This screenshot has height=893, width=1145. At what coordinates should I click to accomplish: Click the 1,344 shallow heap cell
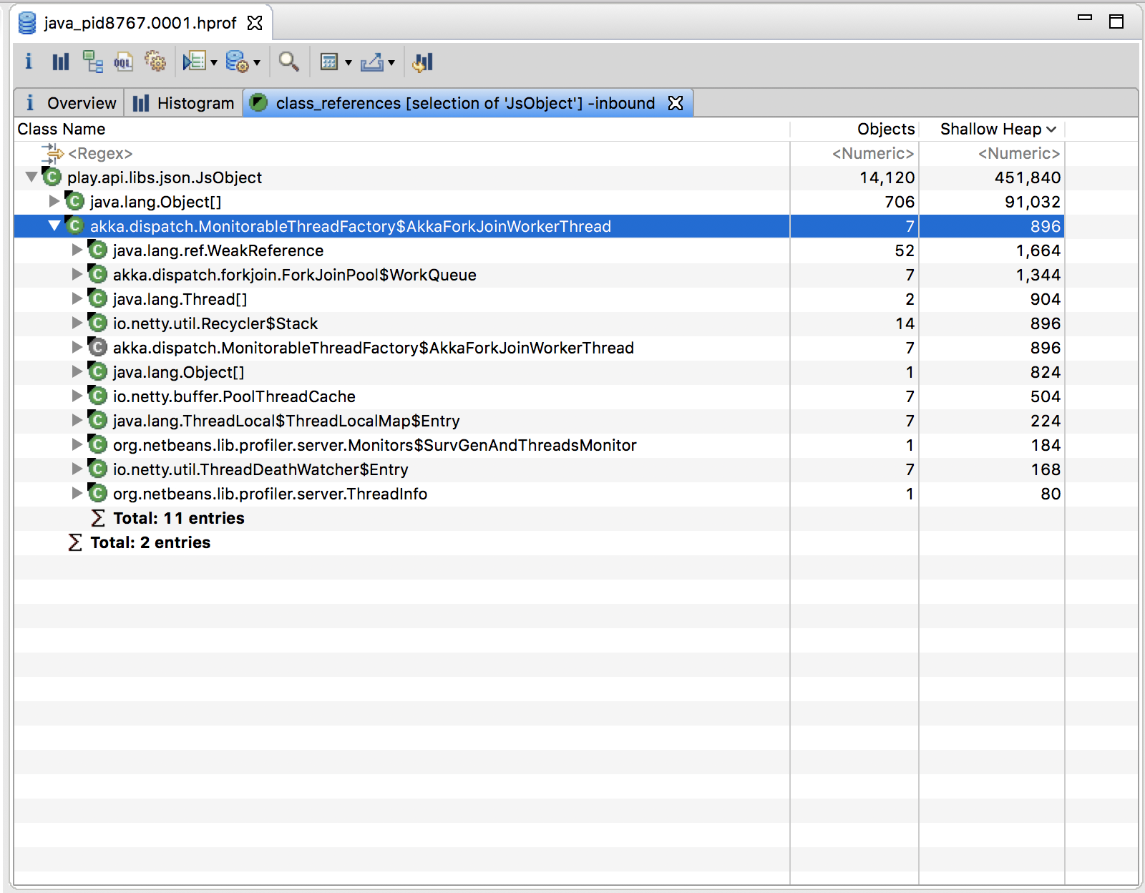[x=1038, y=275]
